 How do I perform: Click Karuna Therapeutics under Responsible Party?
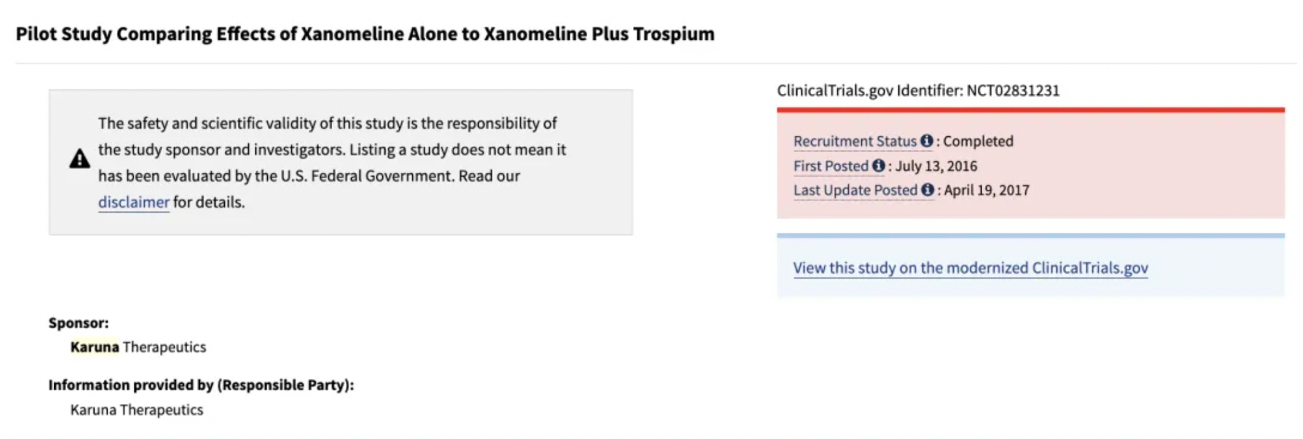tap(137, 410)
